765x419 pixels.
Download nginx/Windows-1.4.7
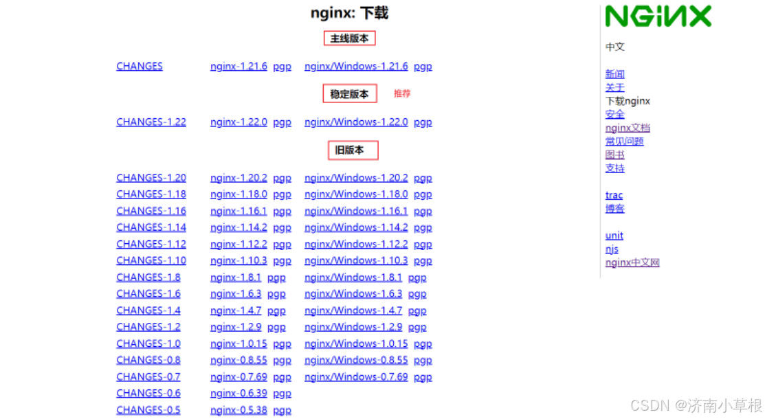[353, 310]
